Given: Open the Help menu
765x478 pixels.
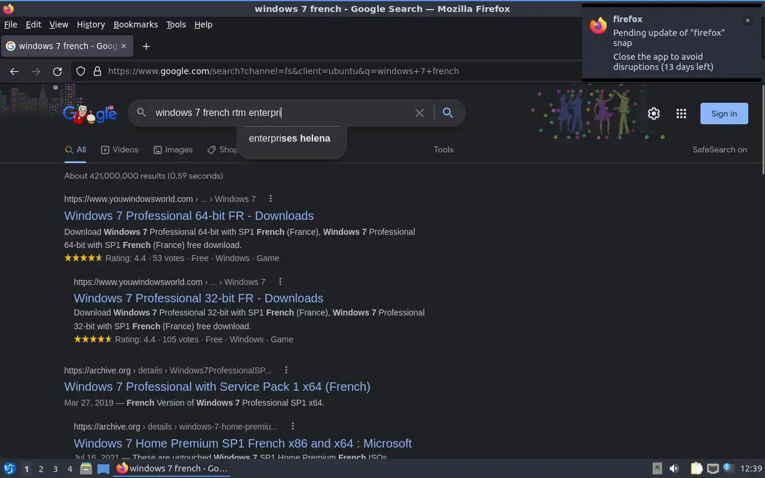Looking at the screenshot, I should click(203, 24).
